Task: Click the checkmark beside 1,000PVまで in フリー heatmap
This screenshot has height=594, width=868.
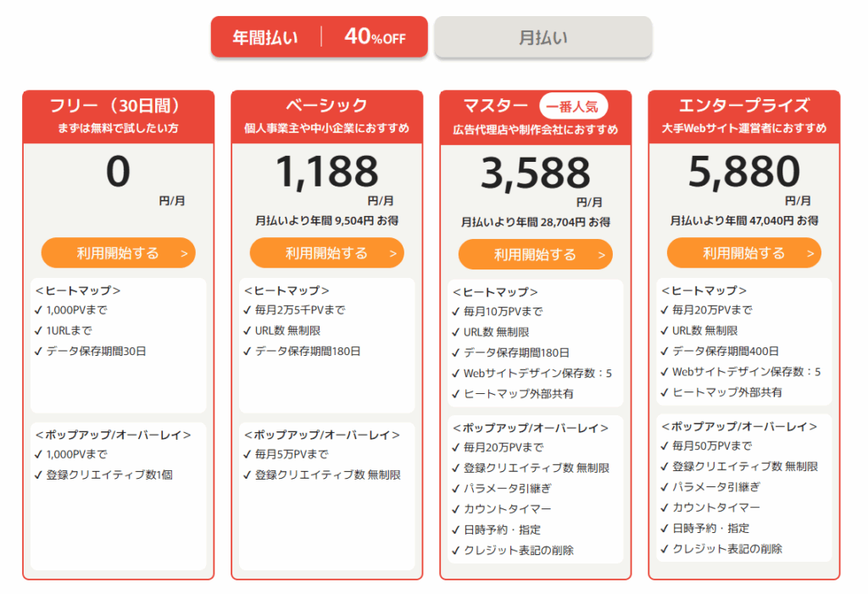Action: click(x=38, y=310)
